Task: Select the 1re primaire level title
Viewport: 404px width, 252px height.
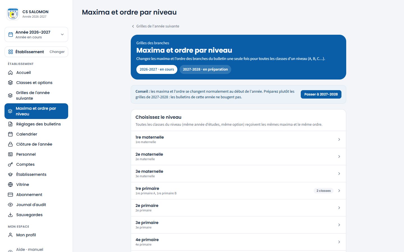Action: pyautogui.click(x=147, y=188)
